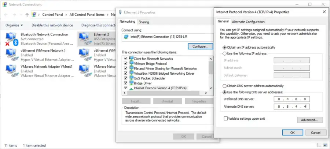330x149 pixels.
Task: Uncheck the VMware Bridge Protocol item
Action: [x=126, y=64]
